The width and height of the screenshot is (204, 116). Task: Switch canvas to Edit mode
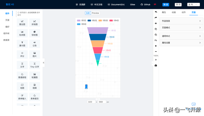pos(88,13)
